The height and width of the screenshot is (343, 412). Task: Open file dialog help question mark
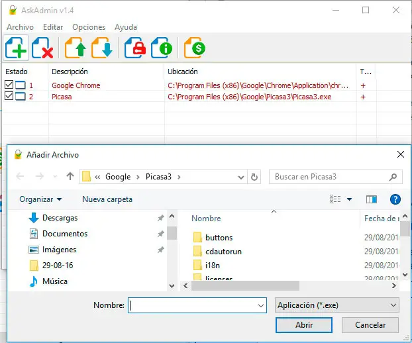395,199
